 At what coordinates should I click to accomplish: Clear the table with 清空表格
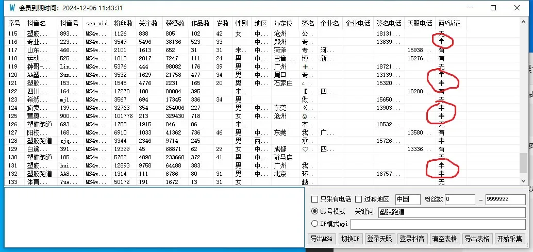click(x=444, y=239)
